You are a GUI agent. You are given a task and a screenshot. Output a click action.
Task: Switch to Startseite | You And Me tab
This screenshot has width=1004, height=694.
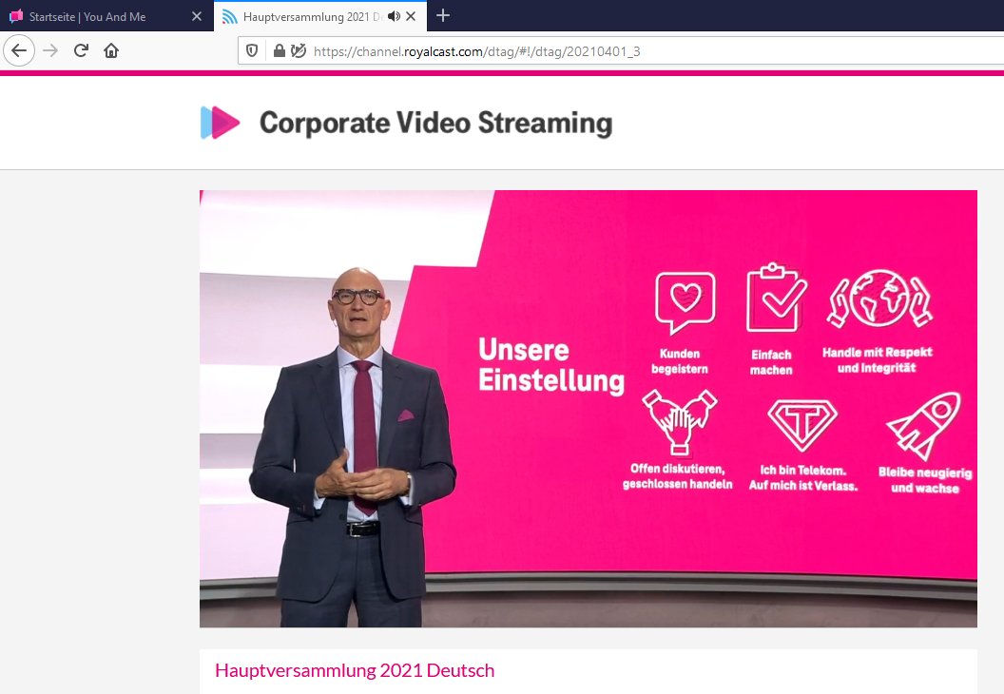click(106, 16)
